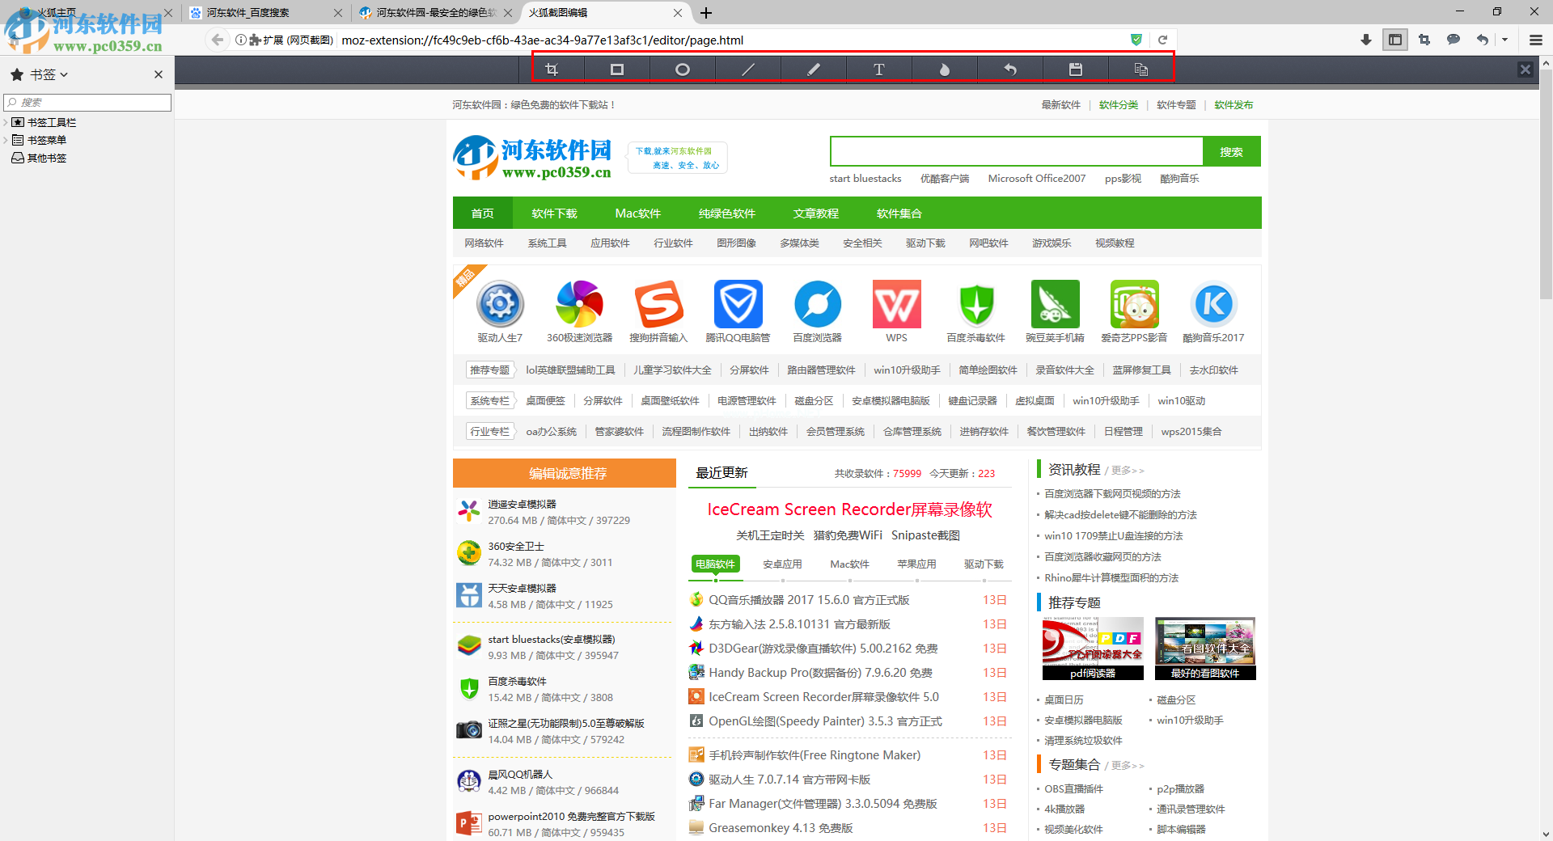Save the screenshot with floppy disk icon
1553x841 pixels.
[1076, 70]
